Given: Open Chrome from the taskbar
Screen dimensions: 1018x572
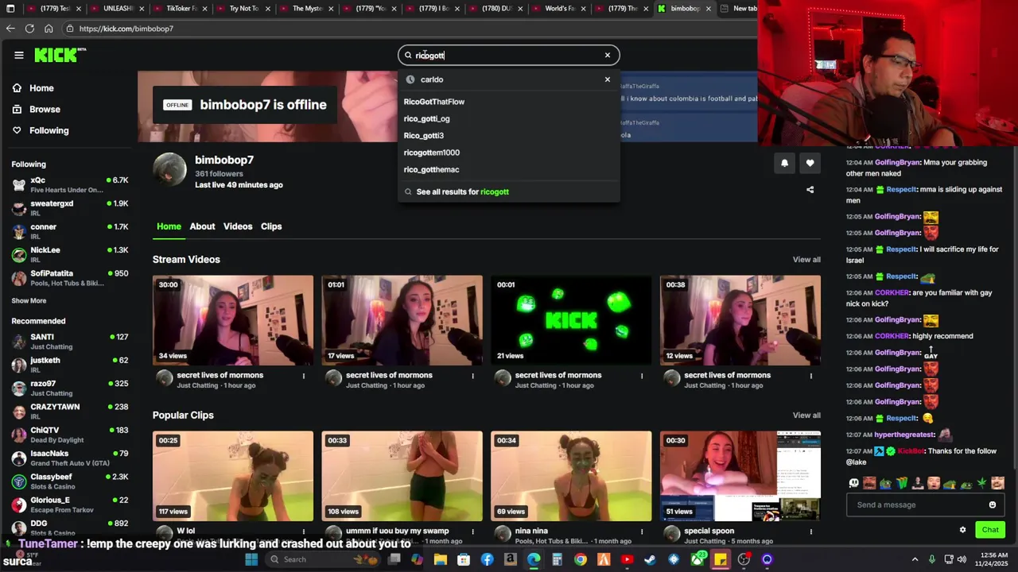Looking at the screenshot, I should [581, 559].
